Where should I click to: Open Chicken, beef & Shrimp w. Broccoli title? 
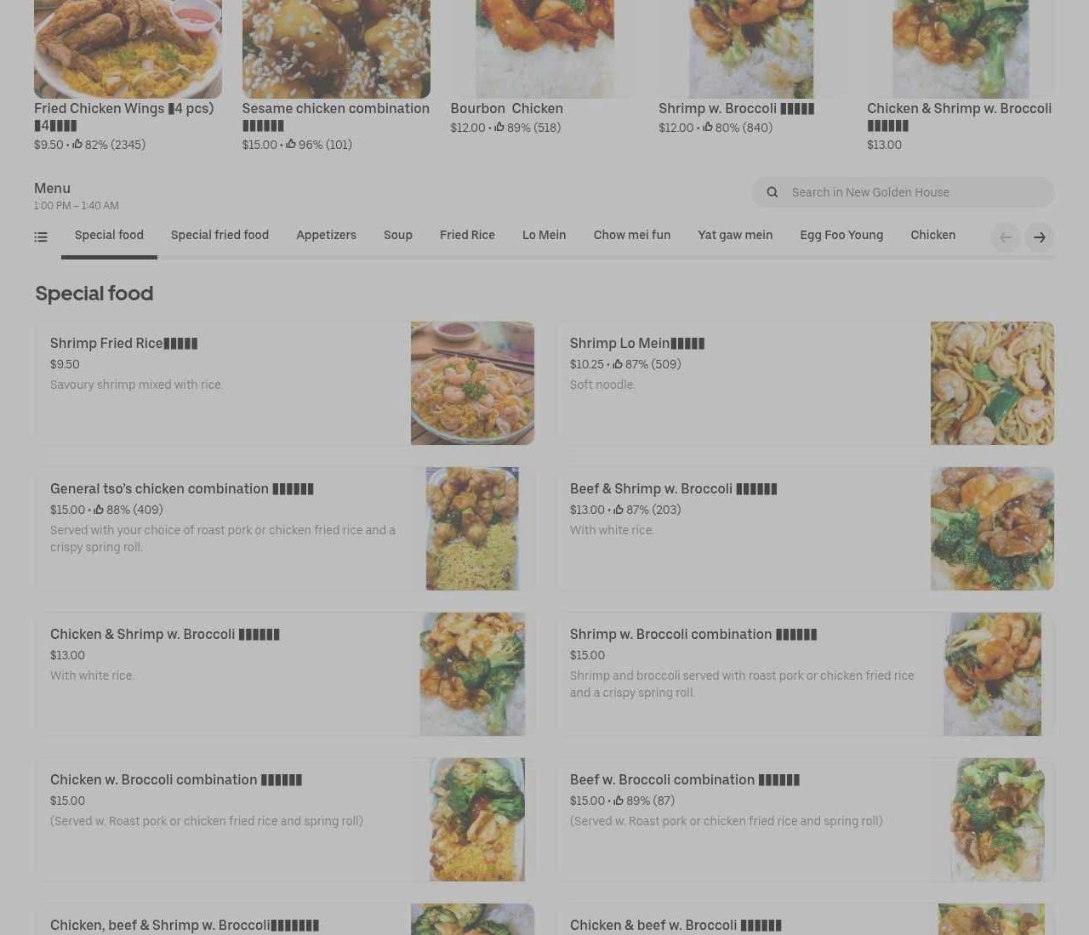[x=185, y=926]
